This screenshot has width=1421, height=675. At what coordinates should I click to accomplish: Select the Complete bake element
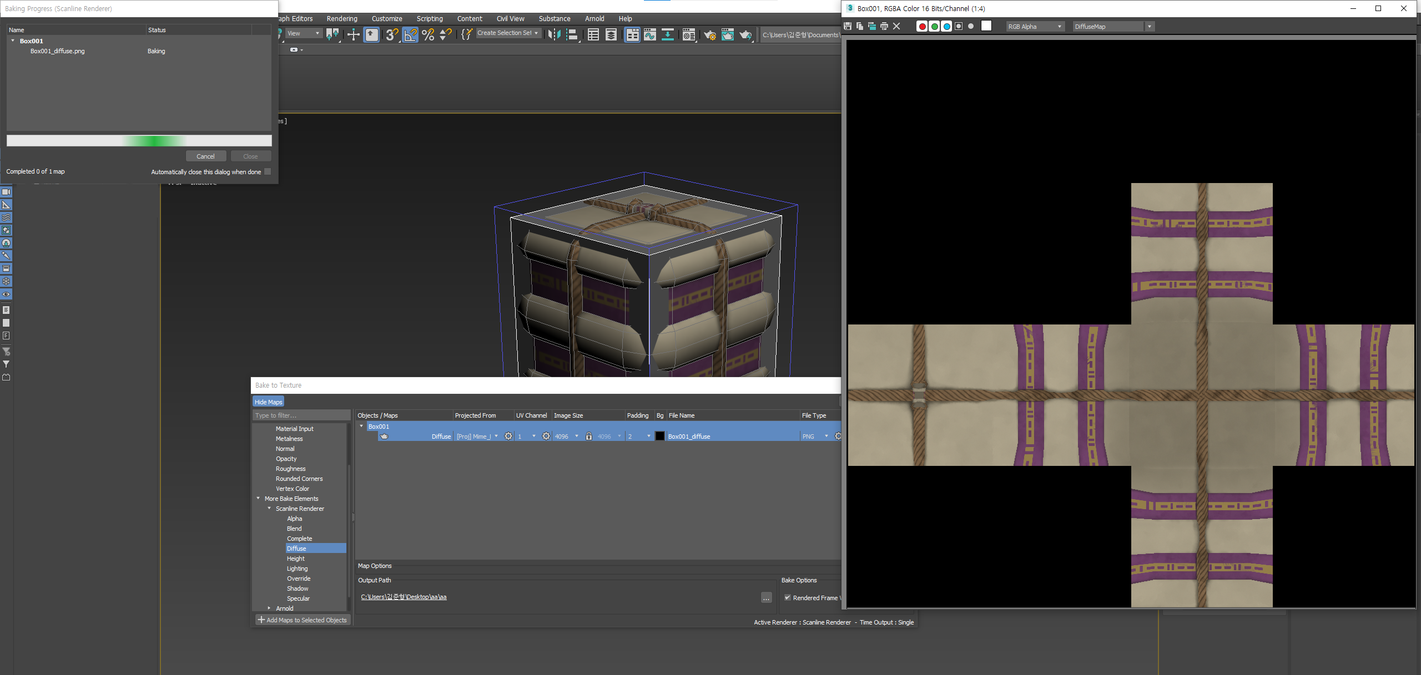299,539
